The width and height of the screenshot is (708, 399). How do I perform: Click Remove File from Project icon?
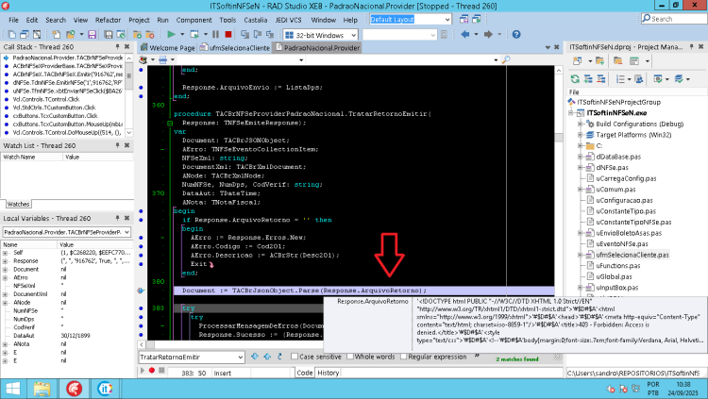click(x=150, y=34)
